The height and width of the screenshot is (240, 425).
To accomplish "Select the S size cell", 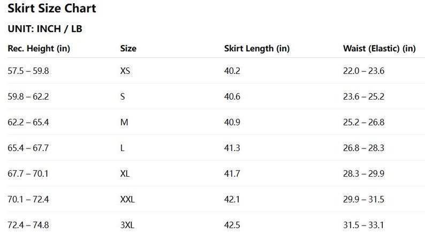I will coord(123,96).
